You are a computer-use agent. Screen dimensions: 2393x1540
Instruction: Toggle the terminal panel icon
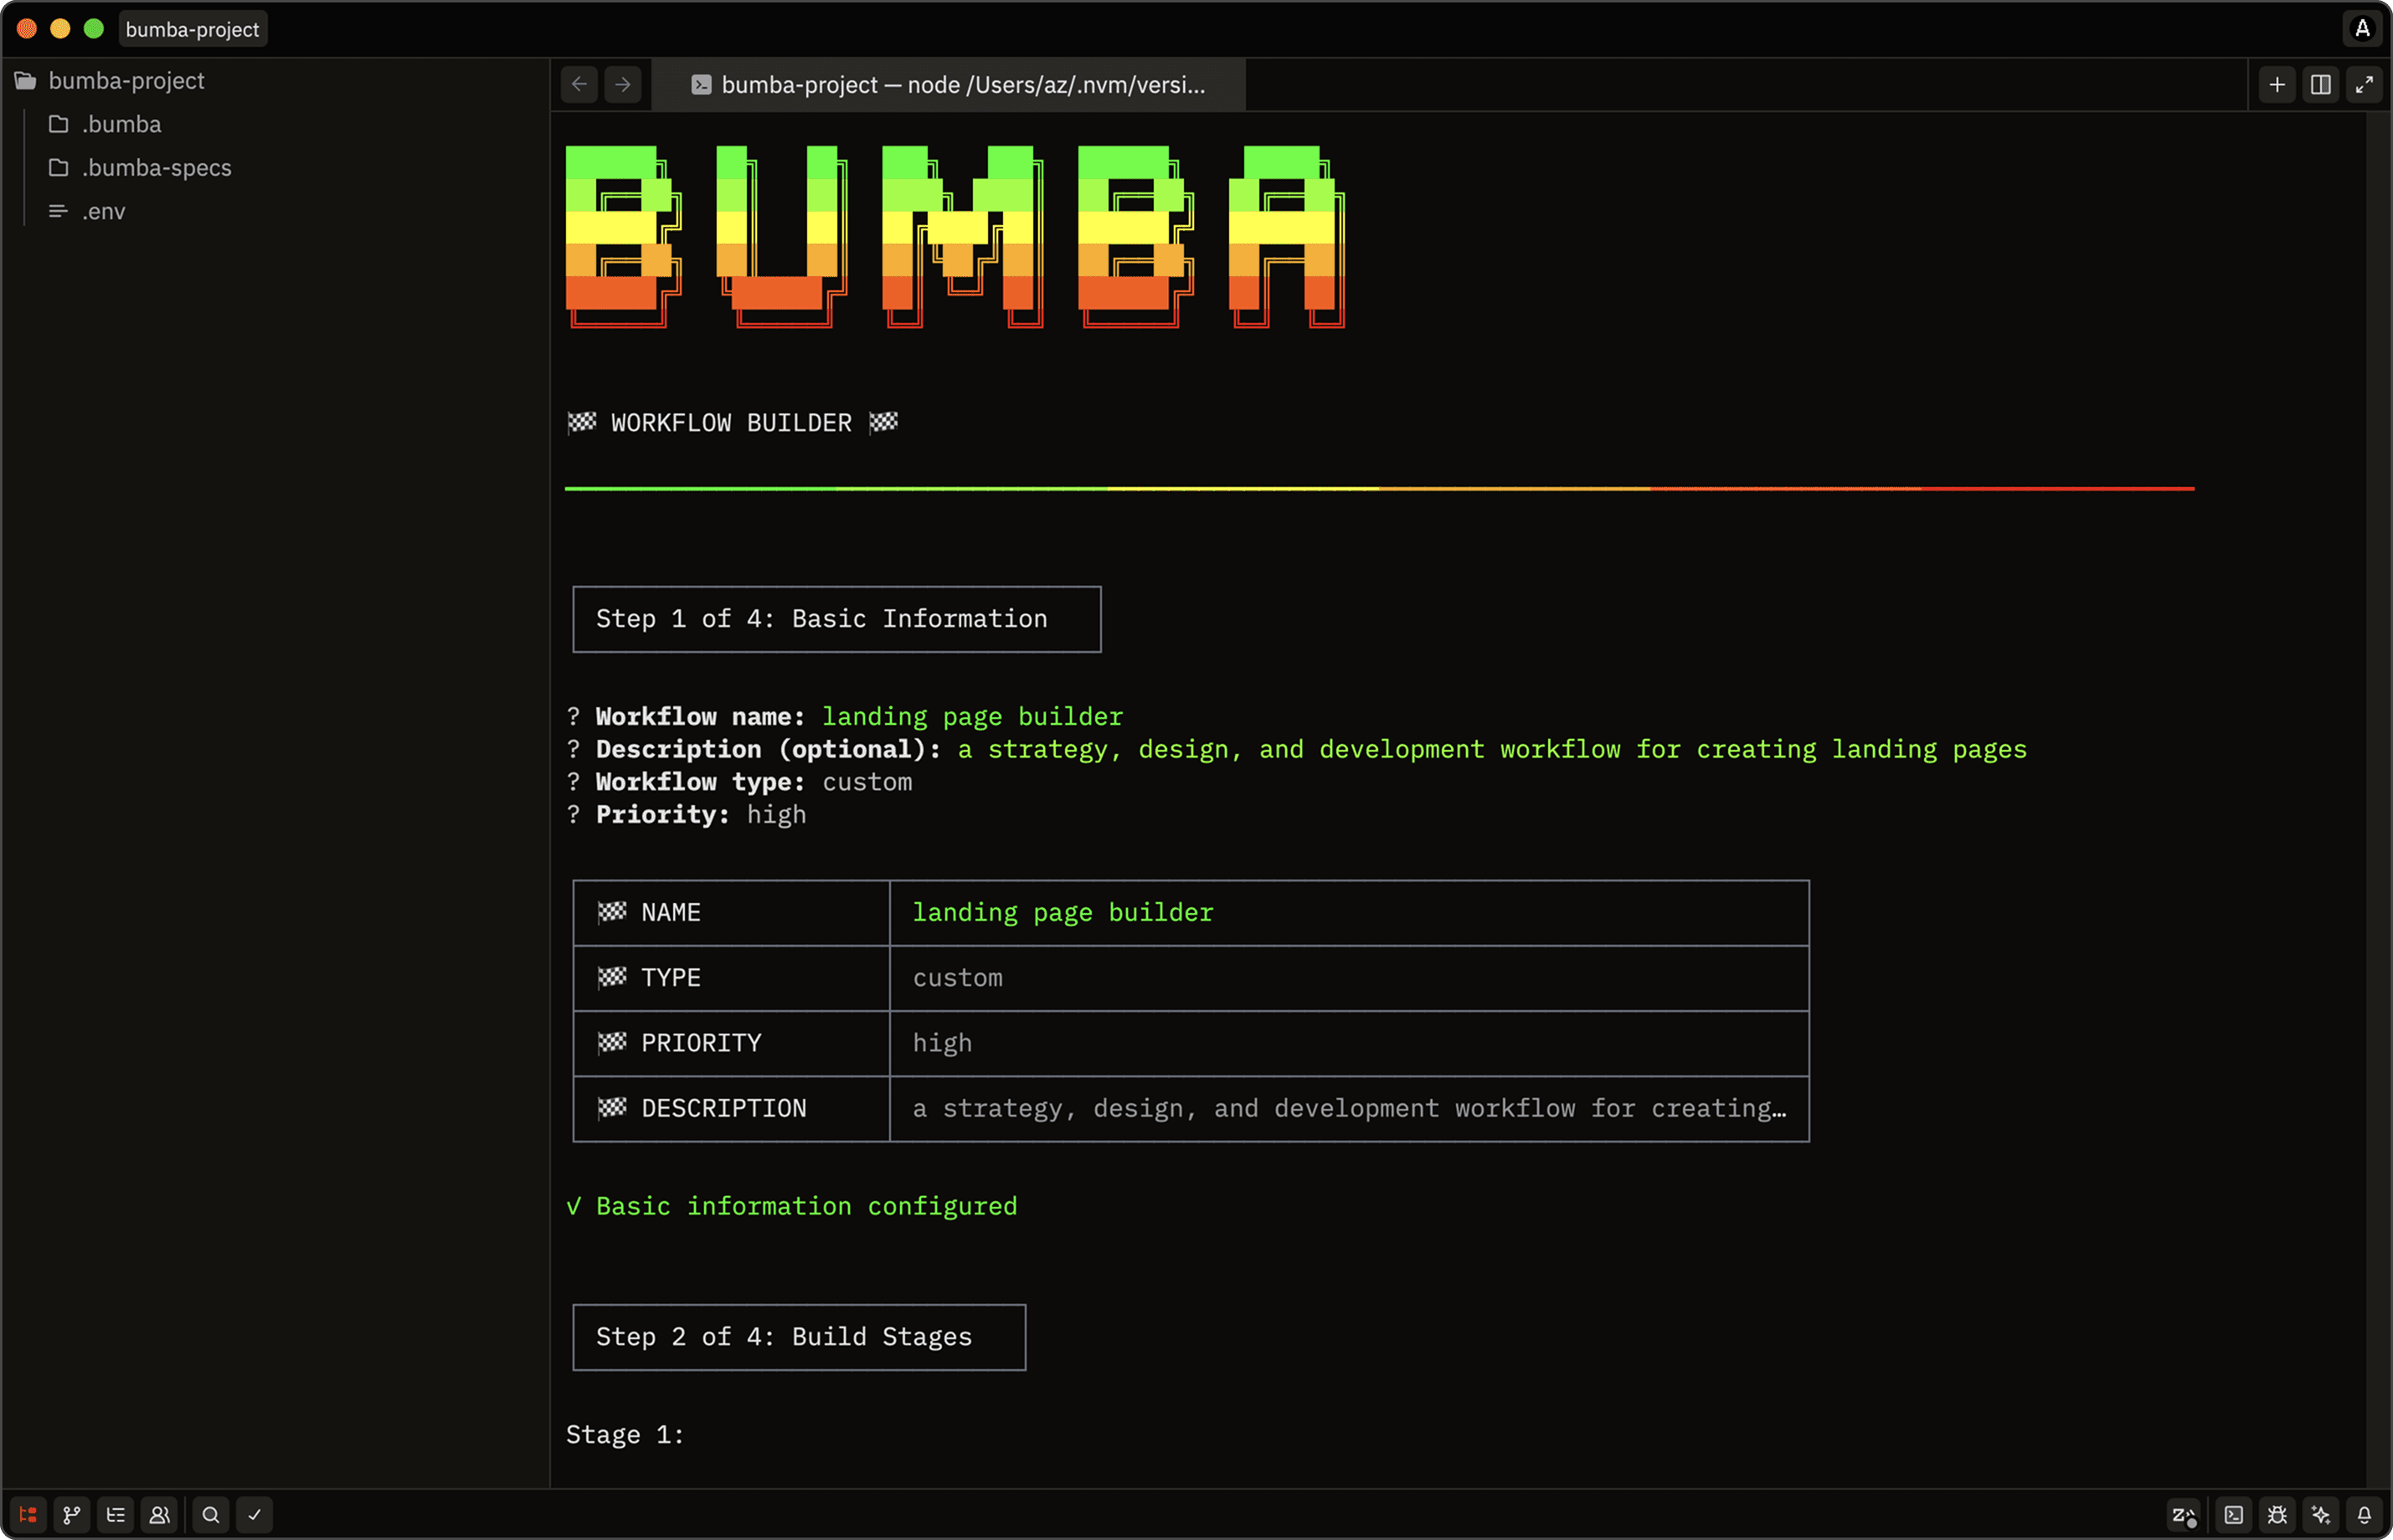coord(2234,1514)
